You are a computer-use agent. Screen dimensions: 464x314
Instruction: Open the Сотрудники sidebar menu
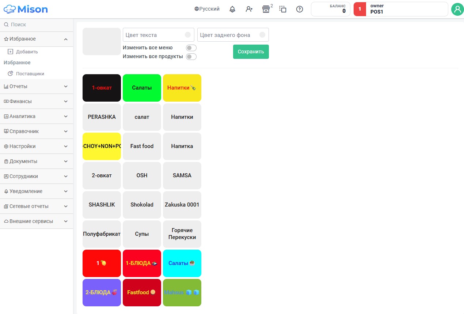(x=37, y=177)
